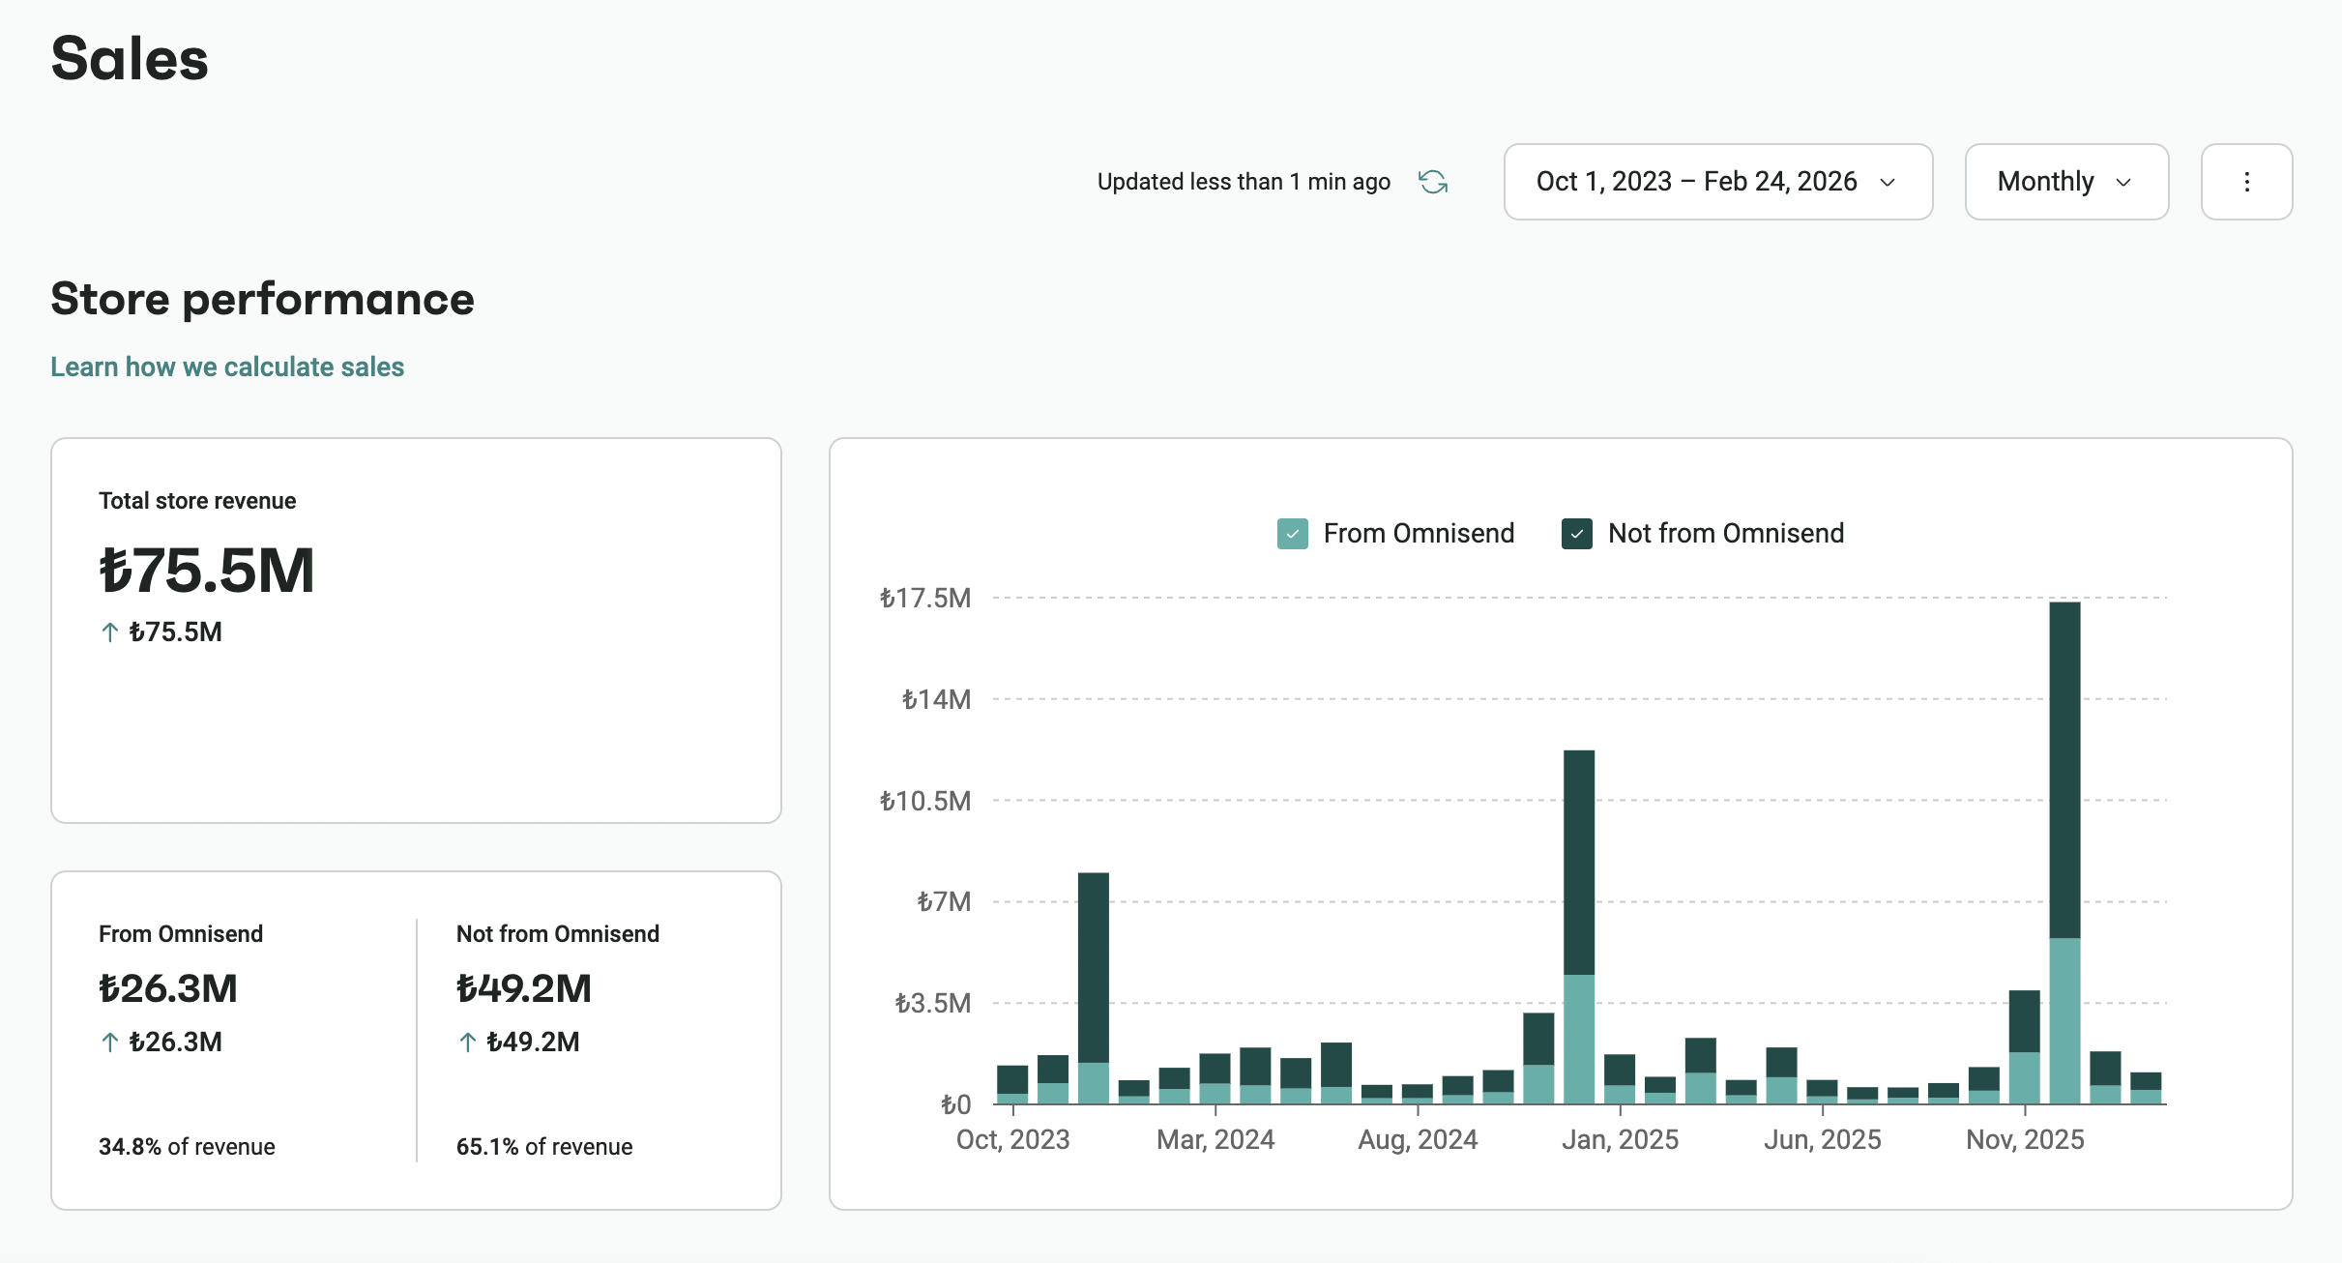
Task: Click the green arrow under From Omnisend value
Action: (x=108, y=1042)
